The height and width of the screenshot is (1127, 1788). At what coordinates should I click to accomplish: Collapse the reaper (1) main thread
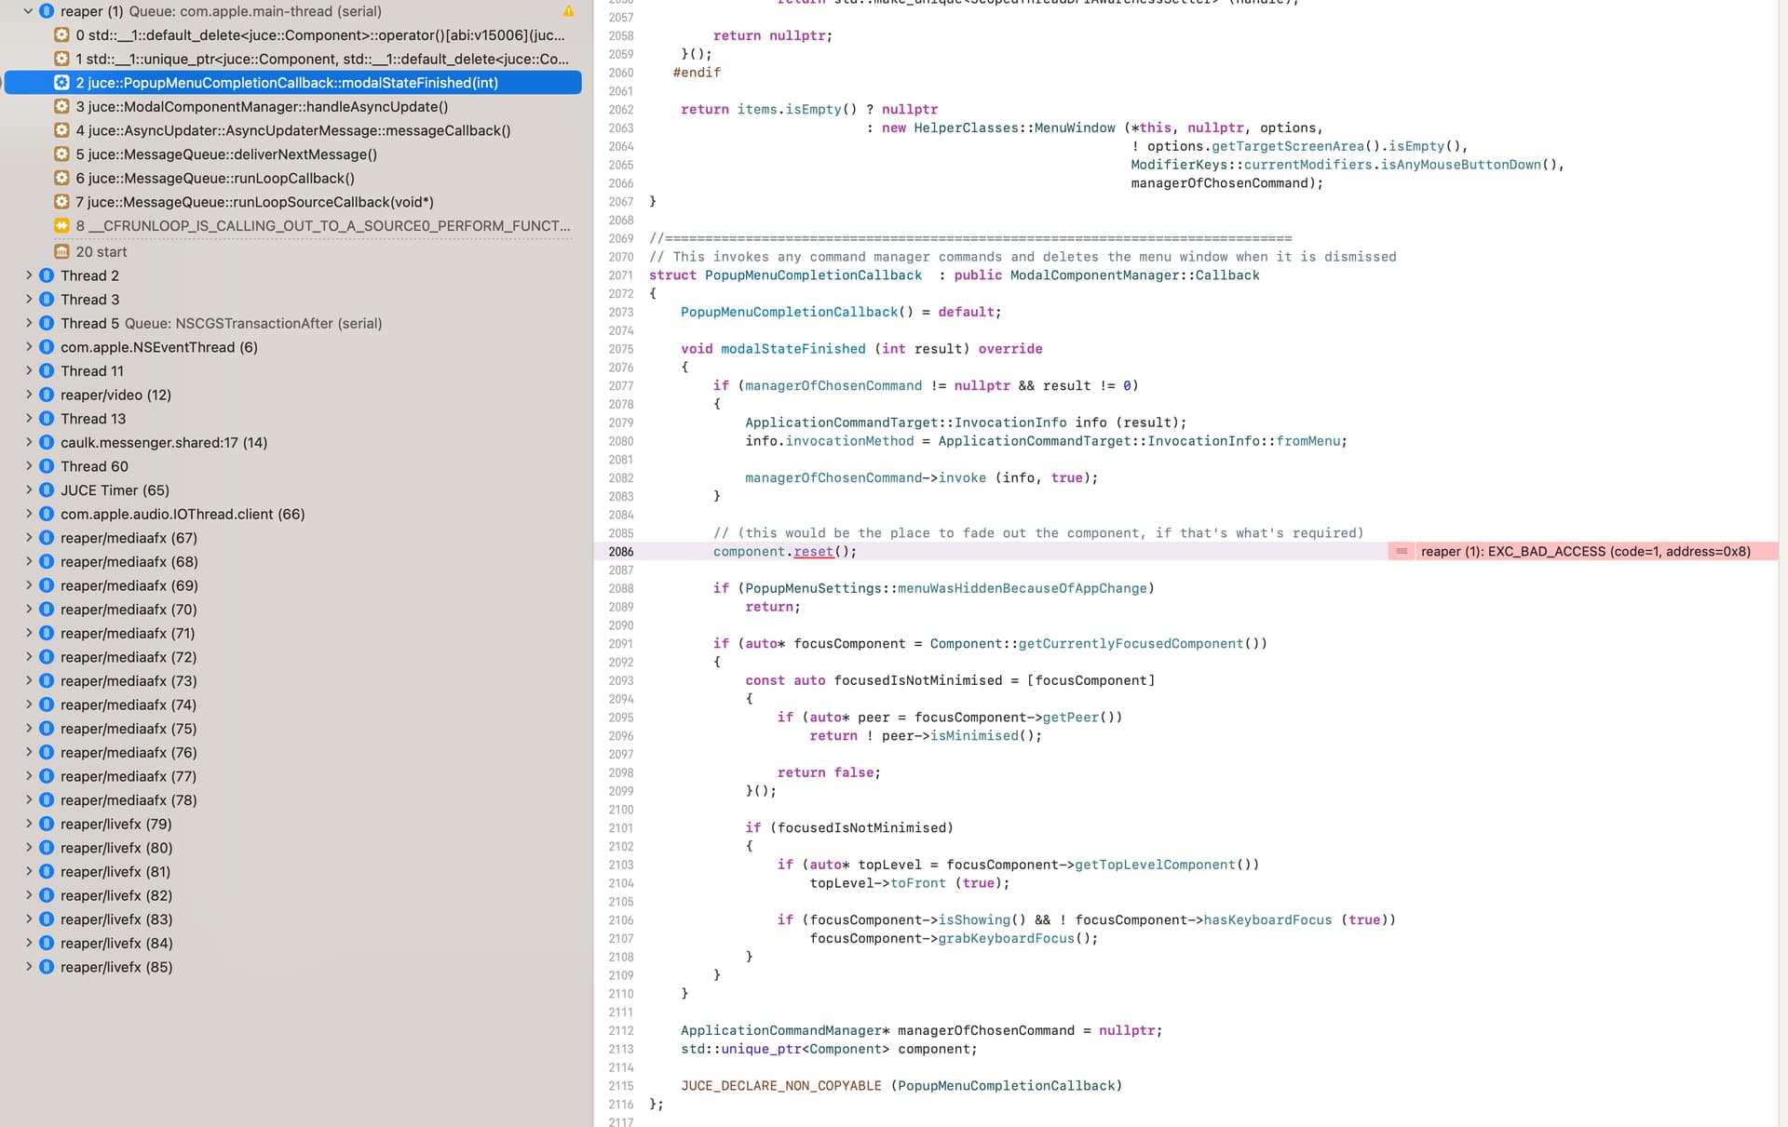tap(28, 11)
